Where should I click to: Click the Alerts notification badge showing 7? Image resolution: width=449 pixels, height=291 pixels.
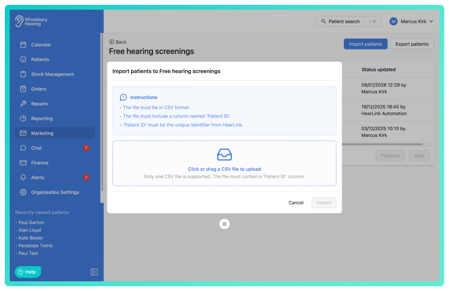click(x=86, y=178)
